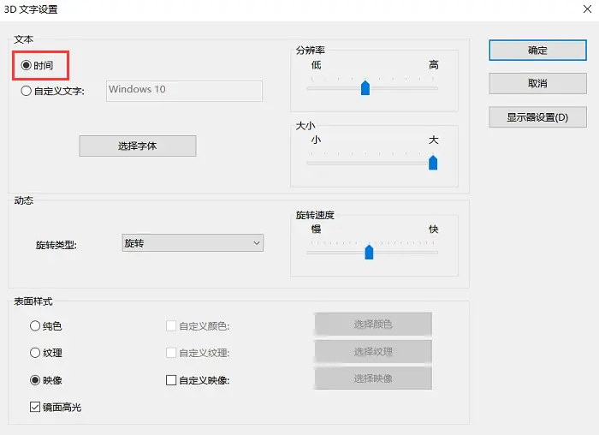Close the 3D 文字设置 dialog

click(588, 9)
